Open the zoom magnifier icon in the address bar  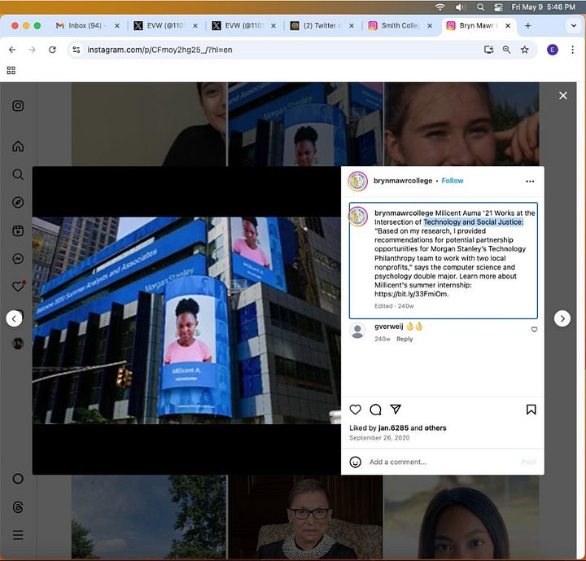coord(506,50)
